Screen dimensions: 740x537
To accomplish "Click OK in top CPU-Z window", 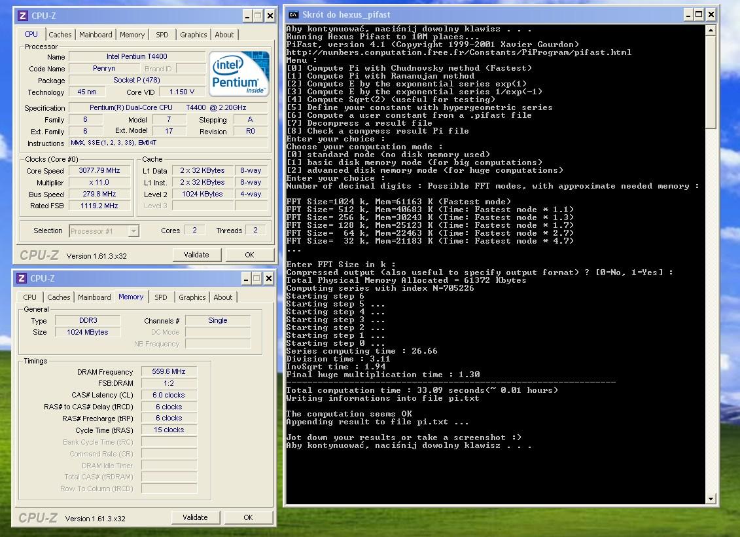I will (x=250, y=255).
